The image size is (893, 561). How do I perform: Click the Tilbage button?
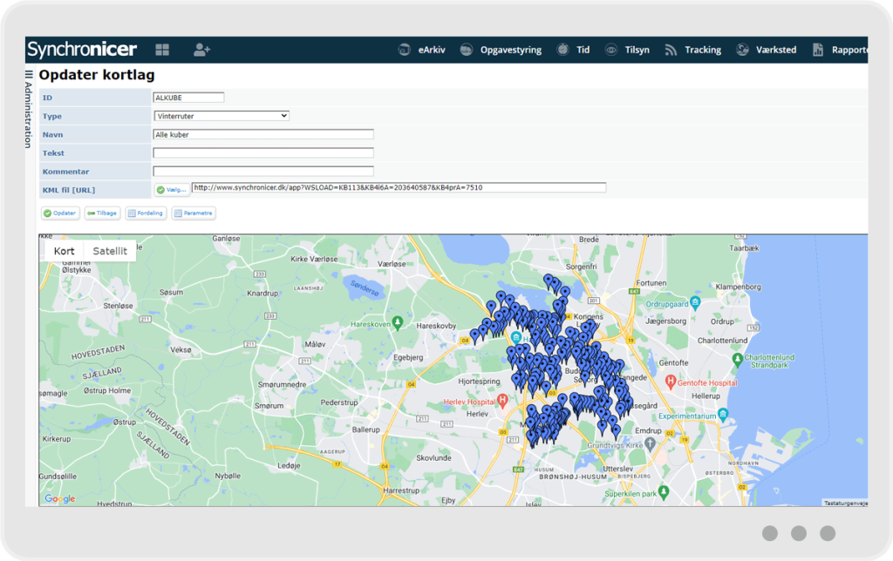click(103, 213)
